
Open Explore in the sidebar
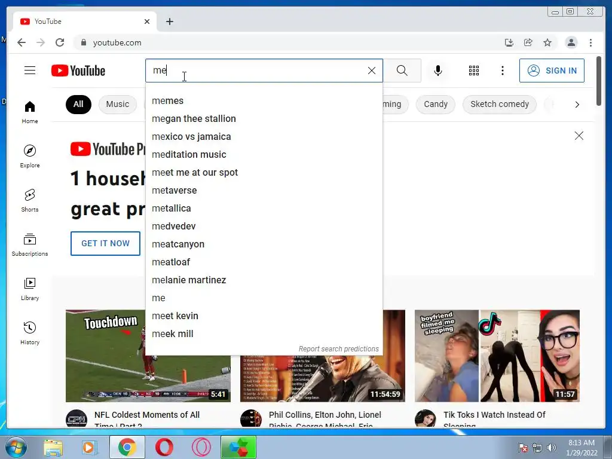pos(30,156)
